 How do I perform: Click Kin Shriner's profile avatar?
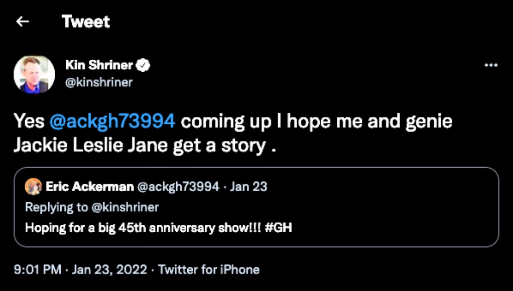pos(34,74)
